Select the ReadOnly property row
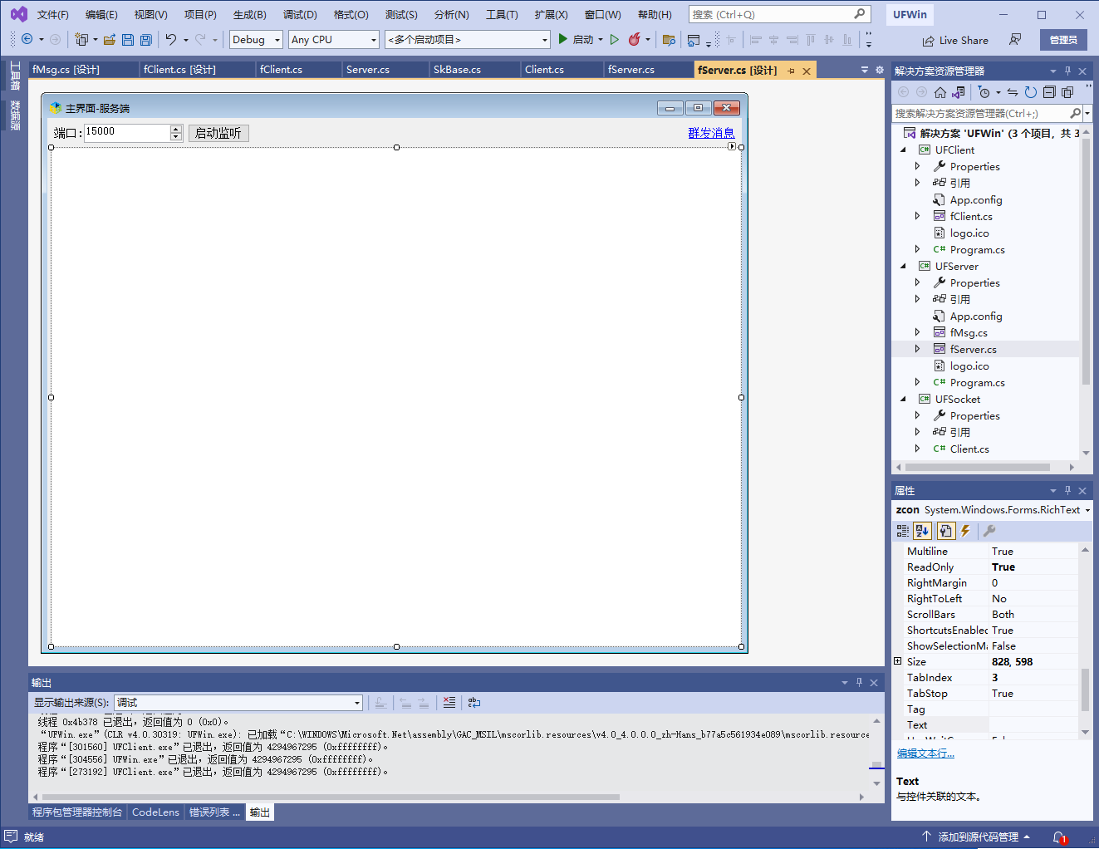1099x849 pixels. (x=991, y=567)
